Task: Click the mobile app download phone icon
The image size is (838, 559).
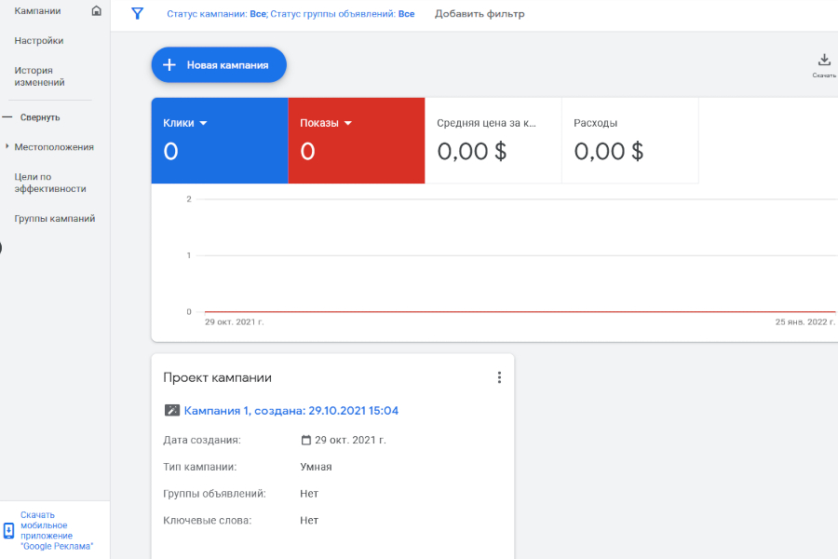Action: [x=9, y=531]
